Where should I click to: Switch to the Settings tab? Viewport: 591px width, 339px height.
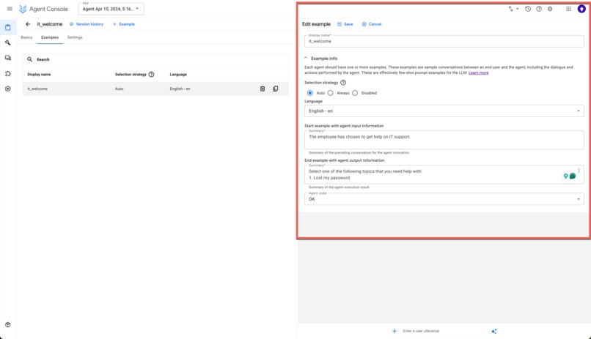(x=75, y=37)
